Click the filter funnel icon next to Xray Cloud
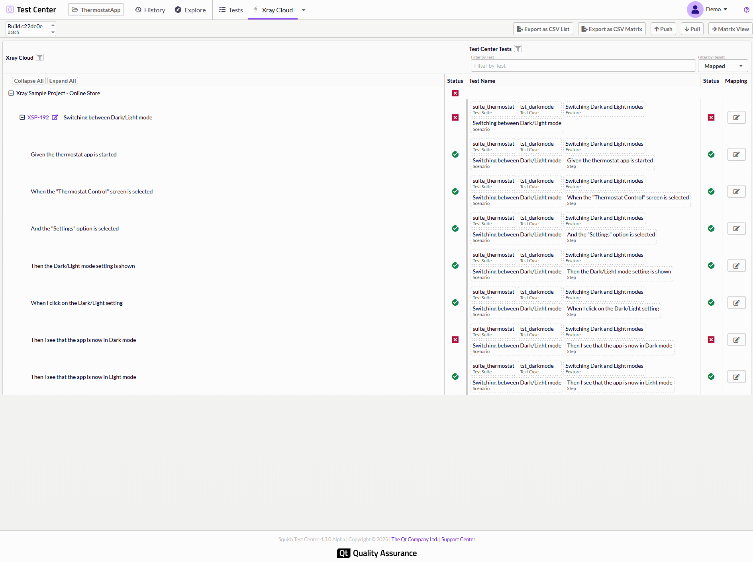Image resolution: width=753 pixels, height=562 pixels. pyautogui.click(x=40, y=57)
